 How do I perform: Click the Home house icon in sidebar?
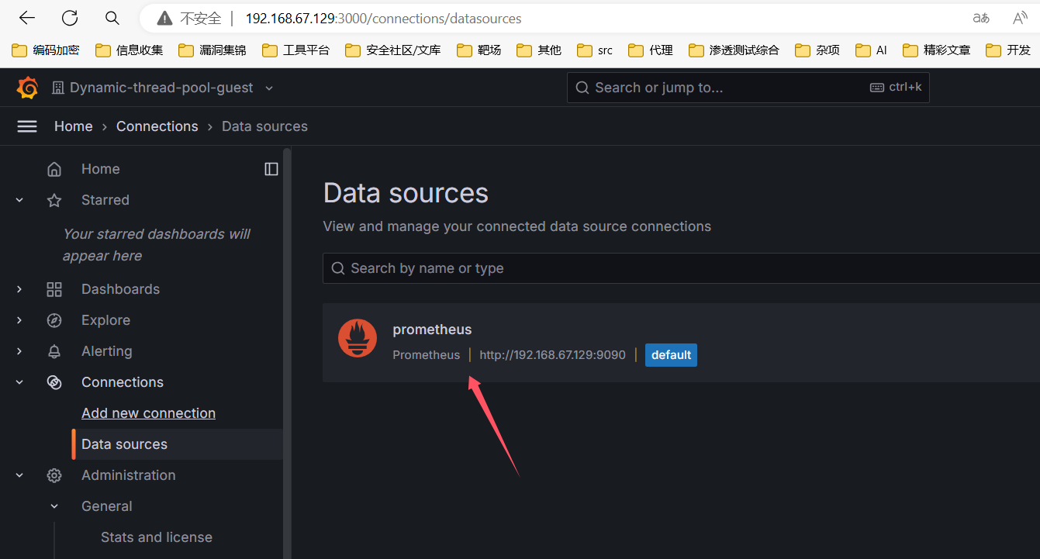point(54,169)
